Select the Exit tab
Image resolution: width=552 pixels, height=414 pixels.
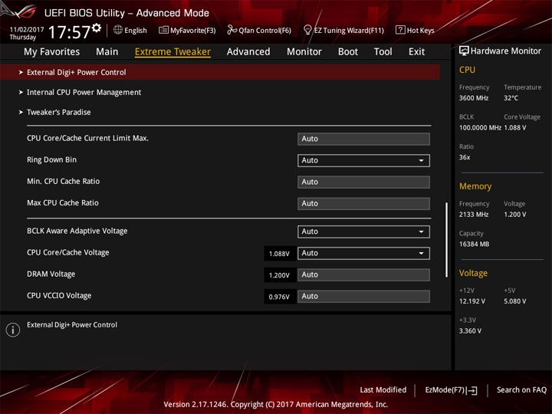[x=416, y=52]
